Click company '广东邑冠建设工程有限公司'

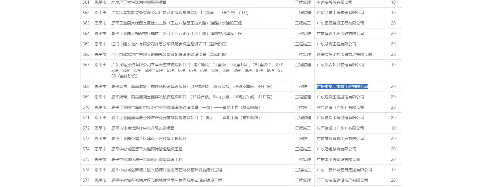click(x=340, y=23)
